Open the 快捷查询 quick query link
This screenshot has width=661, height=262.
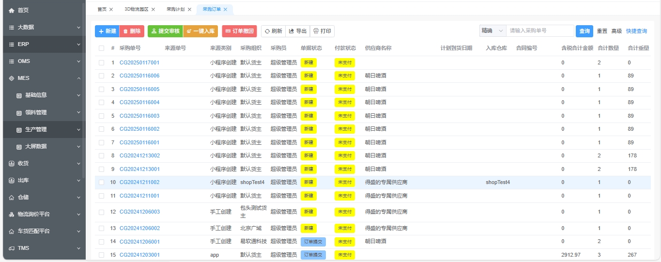pos(636,31)
